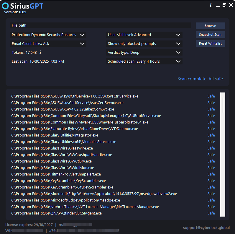Start a Snapshot Scan

click(210, 35)
